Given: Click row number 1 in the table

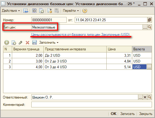Looking at the screenshot, I should [8, 55].
